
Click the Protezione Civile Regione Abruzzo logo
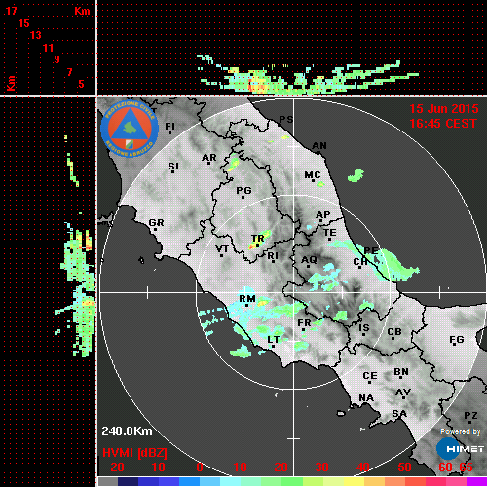[130, 129]
